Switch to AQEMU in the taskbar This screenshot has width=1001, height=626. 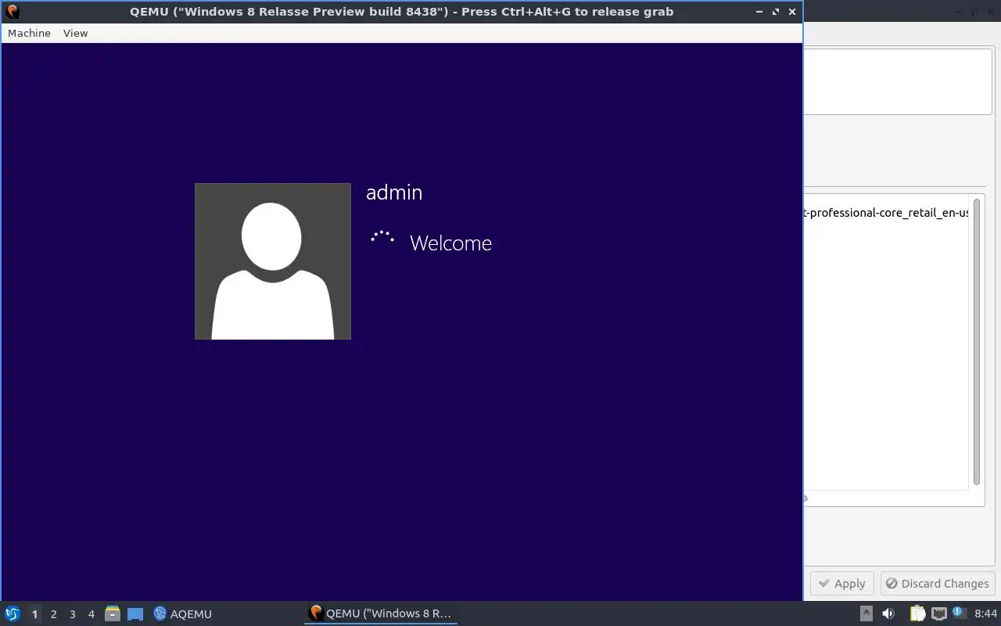pos(183,613)
